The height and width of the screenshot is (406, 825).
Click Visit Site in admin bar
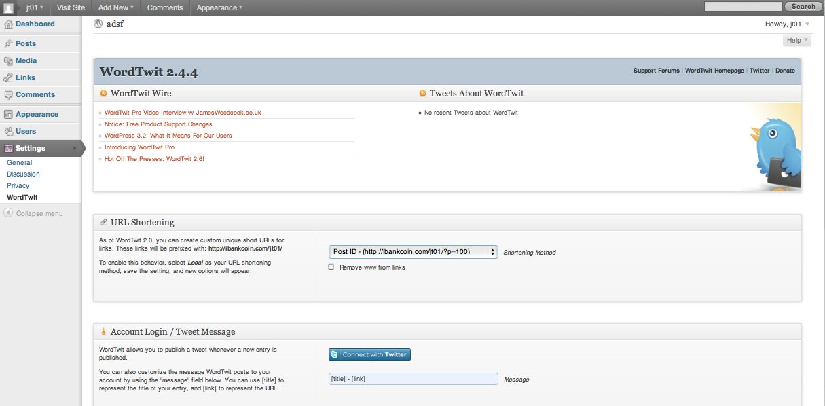pyautogui.click(x=71, y=7)
